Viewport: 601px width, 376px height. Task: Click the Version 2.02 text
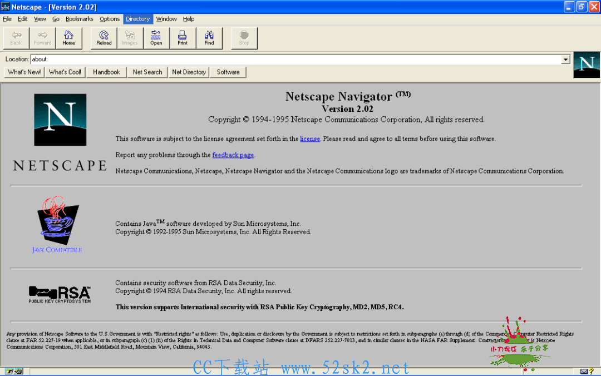coord(348,109)
